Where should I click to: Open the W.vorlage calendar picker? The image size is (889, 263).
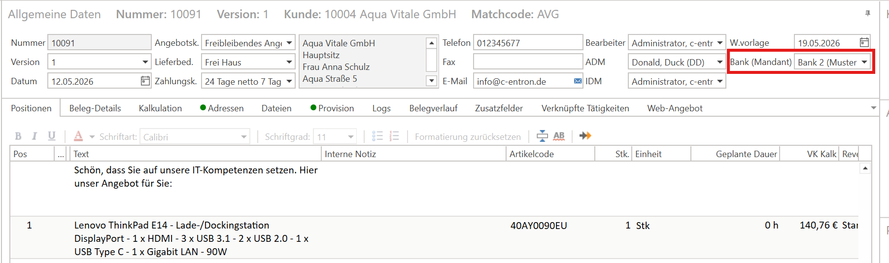pyautogui.click(x=864, y=42)
